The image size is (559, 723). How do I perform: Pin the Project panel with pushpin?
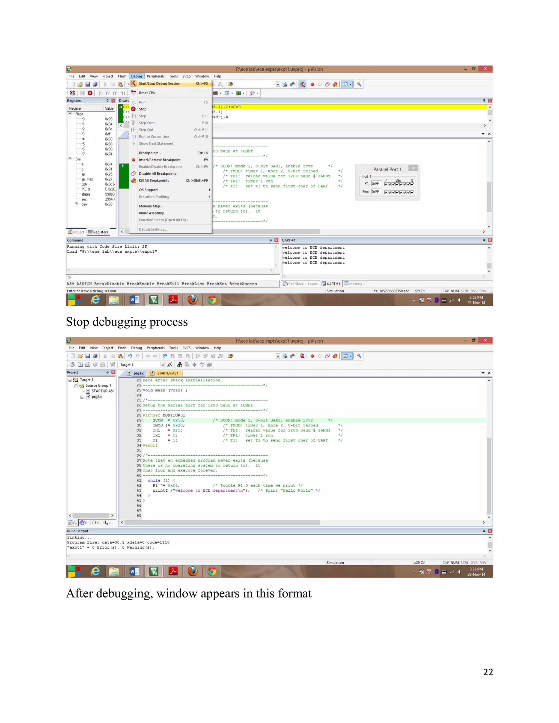pyautogui.click(x=107, y=372)
